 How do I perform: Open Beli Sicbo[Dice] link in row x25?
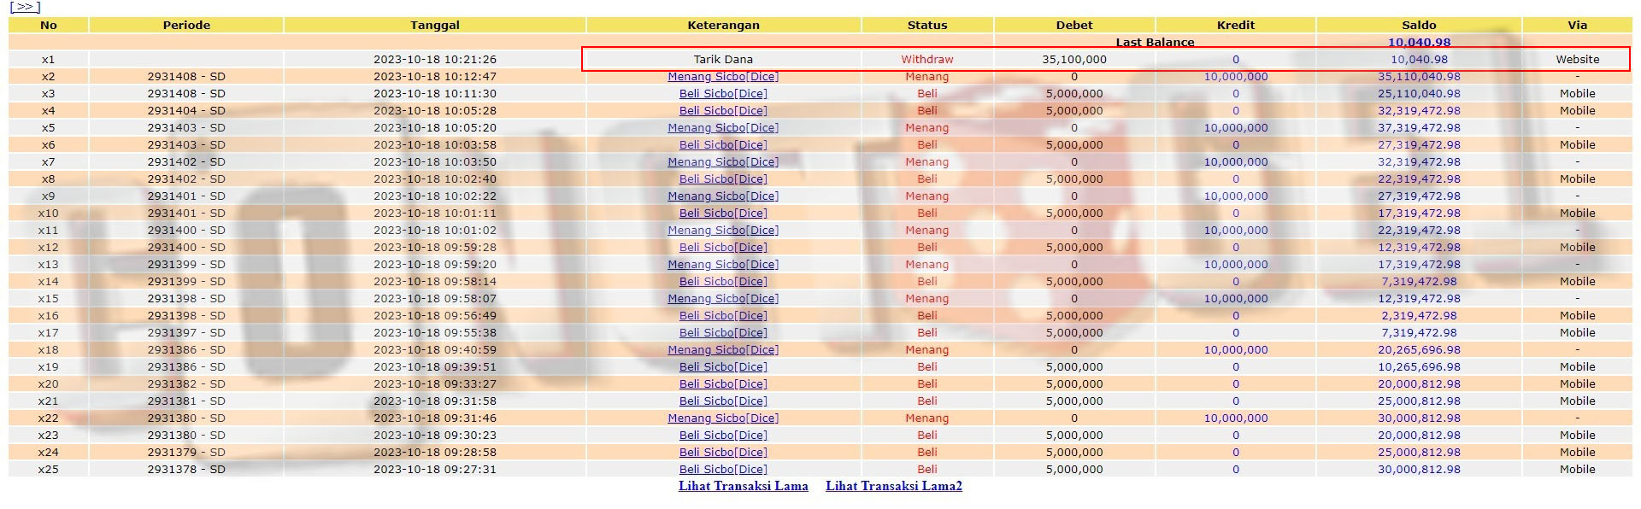pos(723,470)
